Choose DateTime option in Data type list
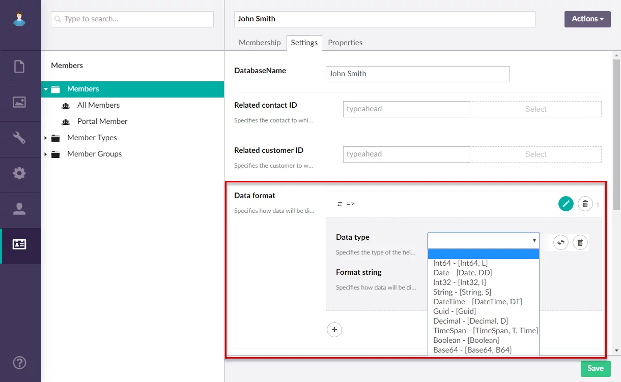The image size is (621, 382). pos(477,302)
